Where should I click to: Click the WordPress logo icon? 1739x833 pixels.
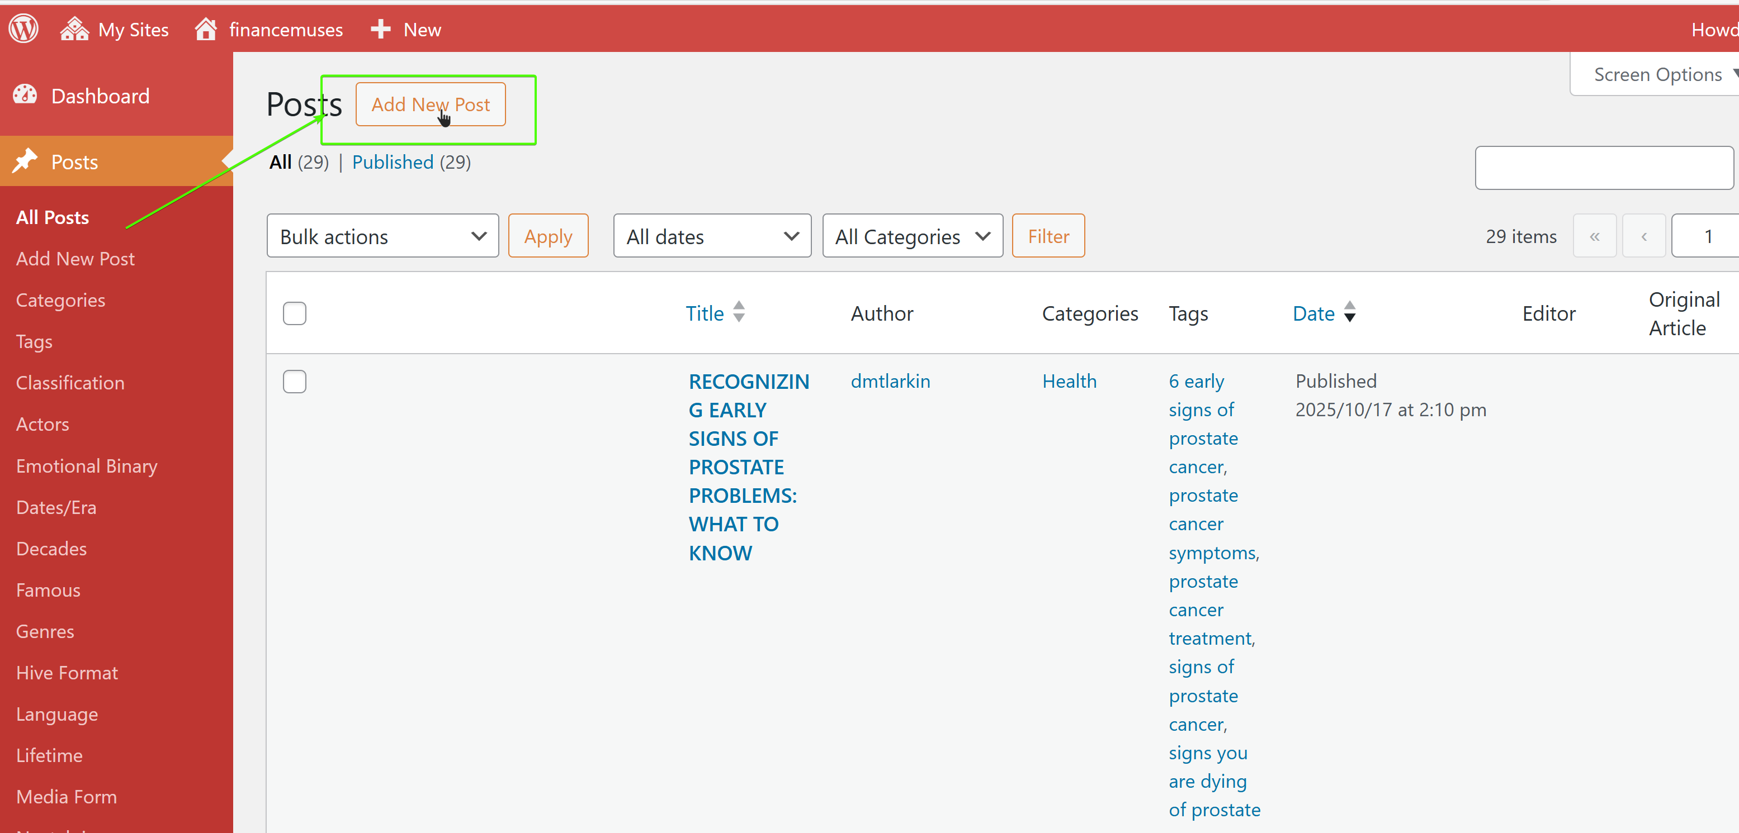[x=23, y=29]
